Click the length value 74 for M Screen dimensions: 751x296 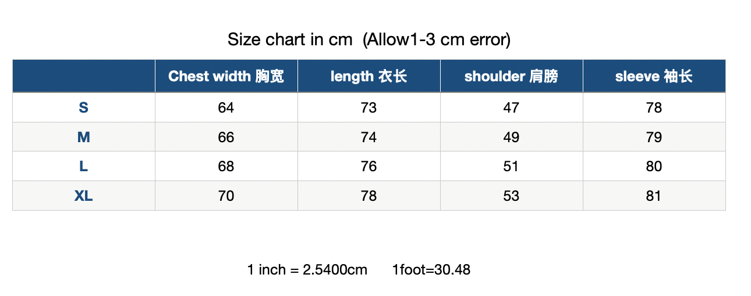tap(369, 137)
